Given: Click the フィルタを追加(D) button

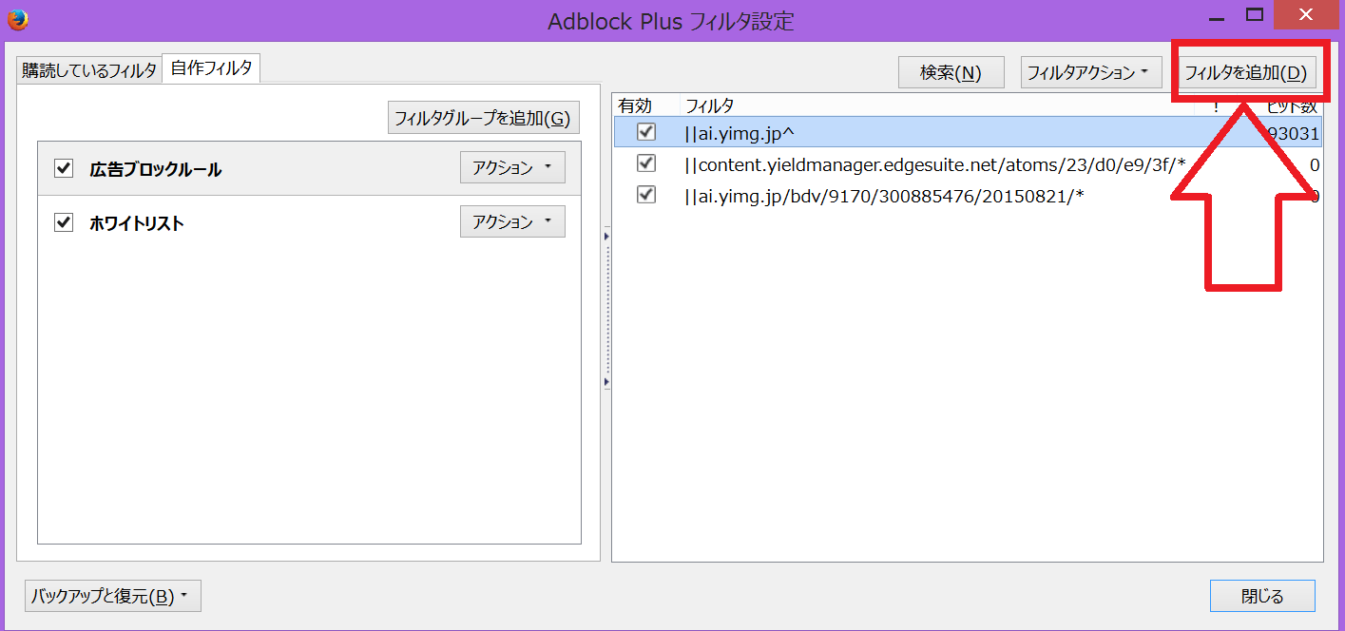Looking at the screenshot, I should 1245,72.
